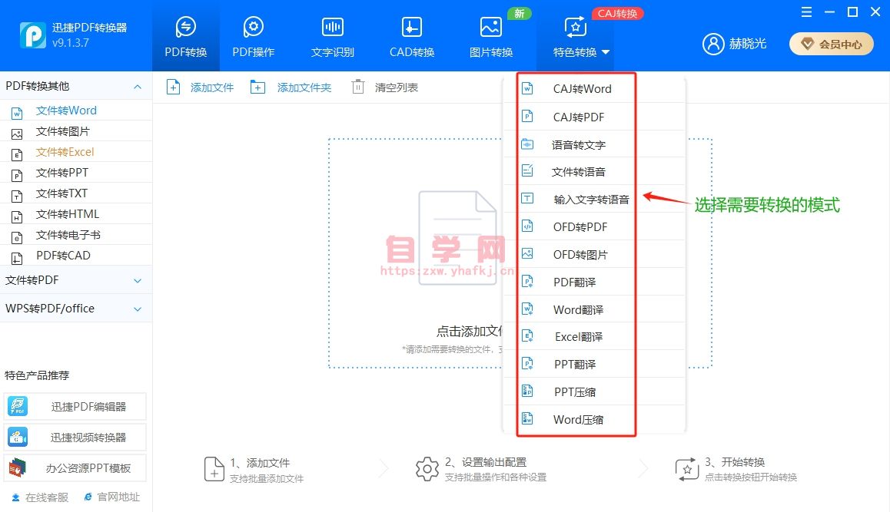The image size is (890, 512).
Task: Toggle the 特色转换 dropdown menu
Action: tap(606, 53)
